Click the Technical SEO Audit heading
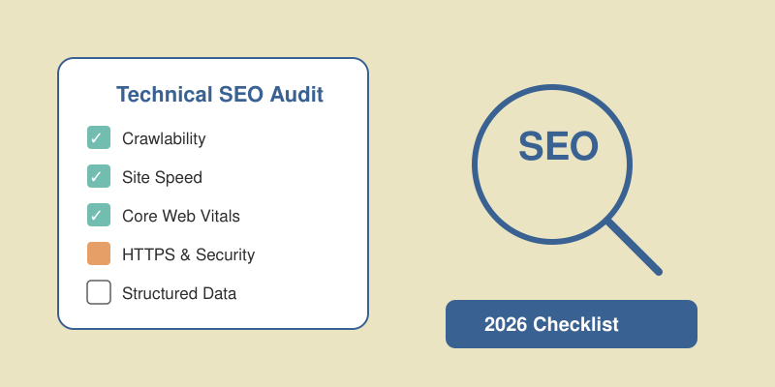Viewport: 775px width, 387px height. (220, 95)
